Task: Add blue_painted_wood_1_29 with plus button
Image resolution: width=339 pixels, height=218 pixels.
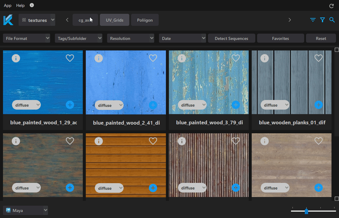Action: [x=70, y=105]
